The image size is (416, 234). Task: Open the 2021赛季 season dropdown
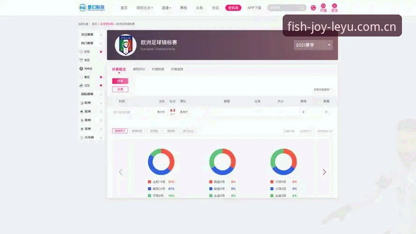[313, 45]
